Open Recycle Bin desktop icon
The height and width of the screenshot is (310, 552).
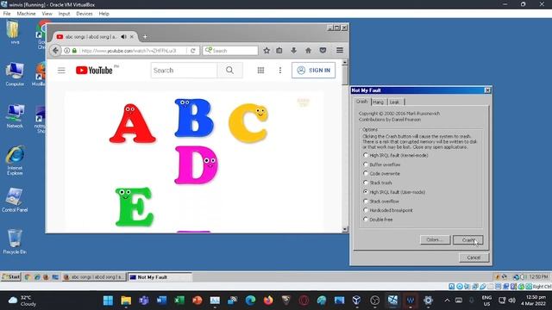(x=15, y=242)
